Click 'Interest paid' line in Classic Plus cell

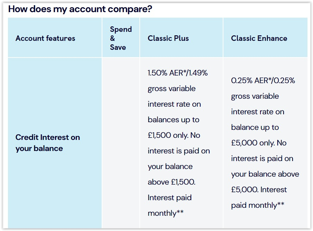pyautogui.click(x=170, y=198)
